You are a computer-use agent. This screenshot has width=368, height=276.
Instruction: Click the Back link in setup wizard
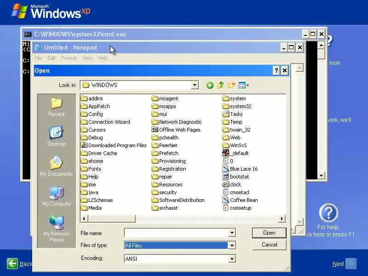(26, 264)
